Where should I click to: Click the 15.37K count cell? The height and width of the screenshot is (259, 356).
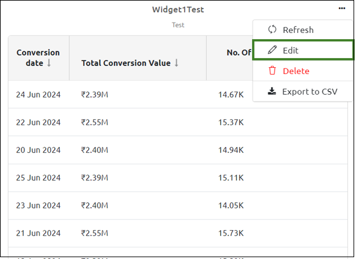[231, 122]
